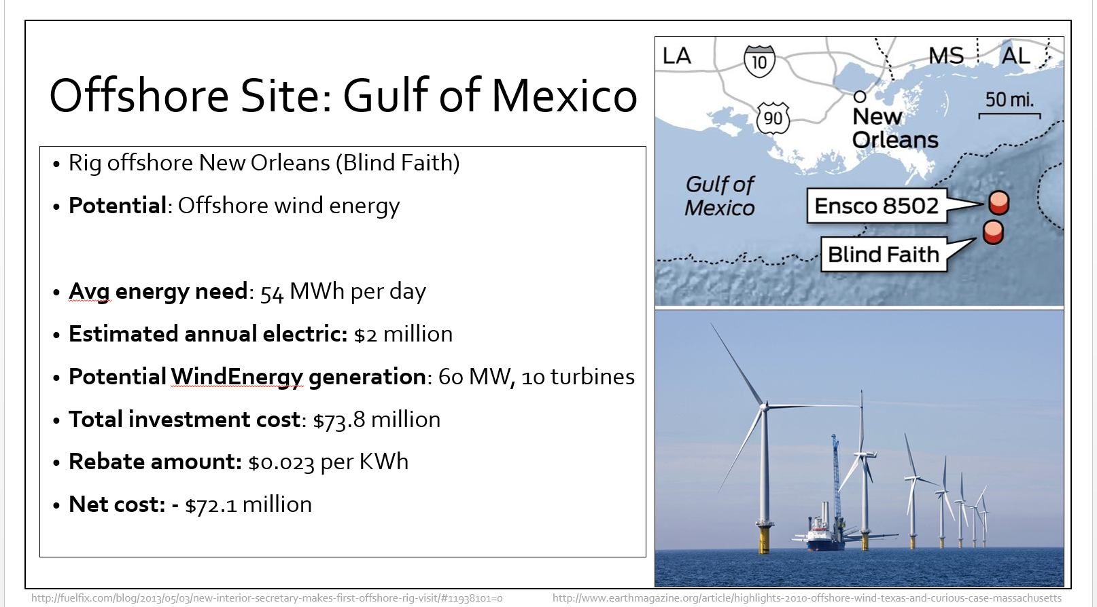Click the New Orleans city circle marker
This screenshot has width=1097, height=607.
[x=860, y=96]
